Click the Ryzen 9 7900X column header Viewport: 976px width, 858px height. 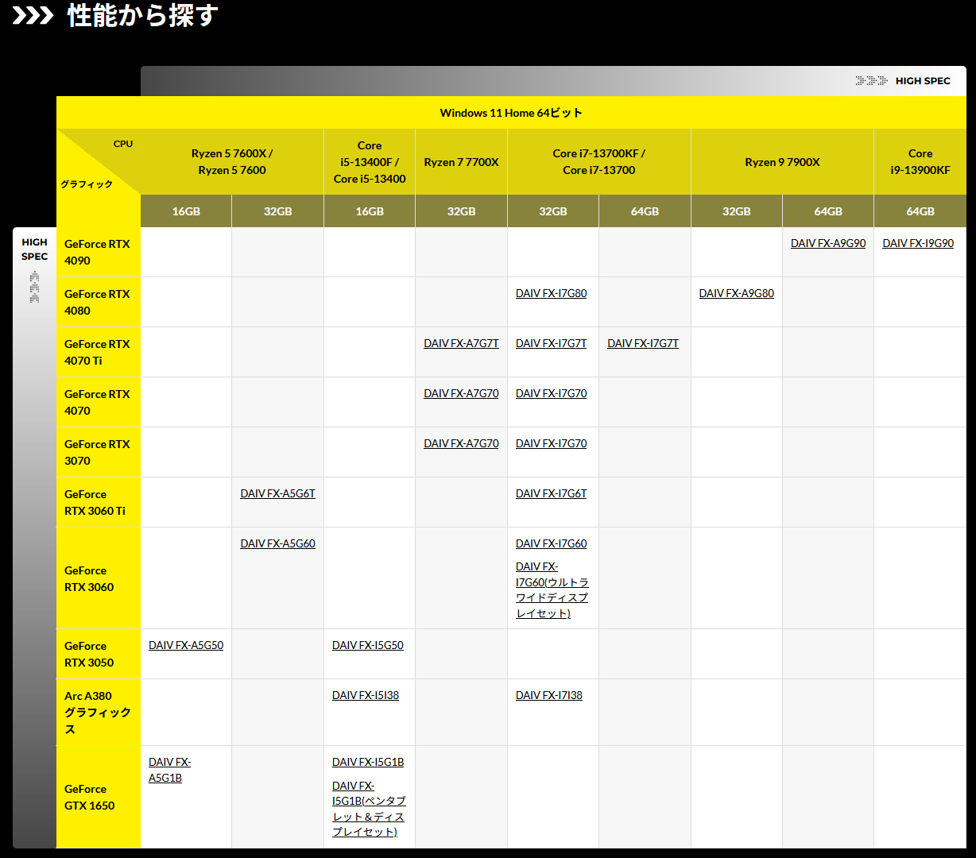pyautogui.click(x=782, y=162)
